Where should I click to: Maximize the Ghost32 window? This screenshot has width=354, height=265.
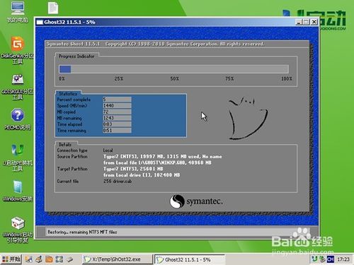(306, 22)
